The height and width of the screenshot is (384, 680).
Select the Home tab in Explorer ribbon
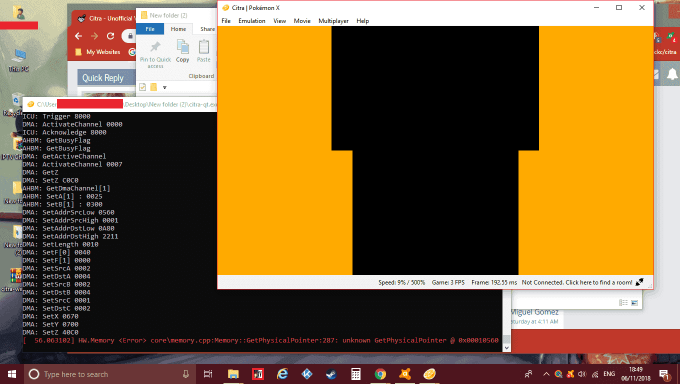[x=178, y=29]
